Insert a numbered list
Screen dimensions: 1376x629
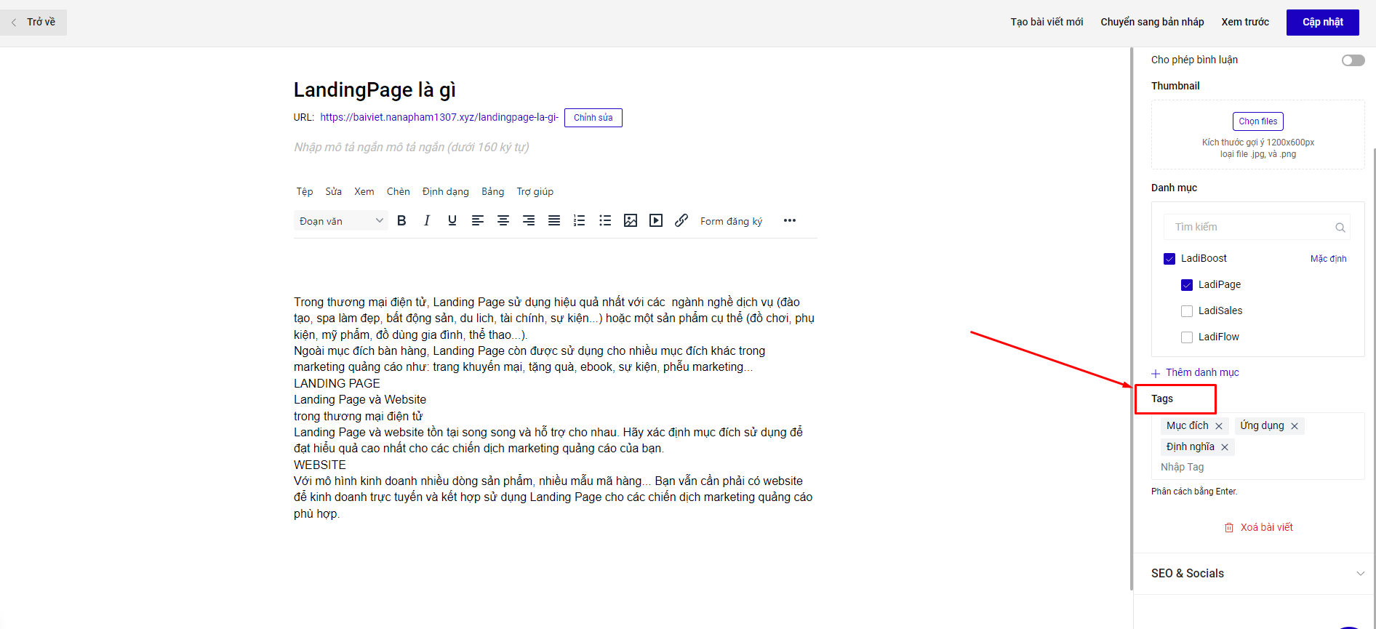[x=580, y=221]
